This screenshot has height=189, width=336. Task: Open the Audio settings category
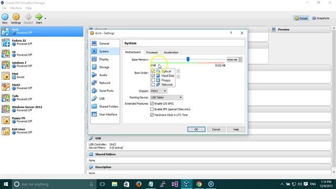click(105, 75)
